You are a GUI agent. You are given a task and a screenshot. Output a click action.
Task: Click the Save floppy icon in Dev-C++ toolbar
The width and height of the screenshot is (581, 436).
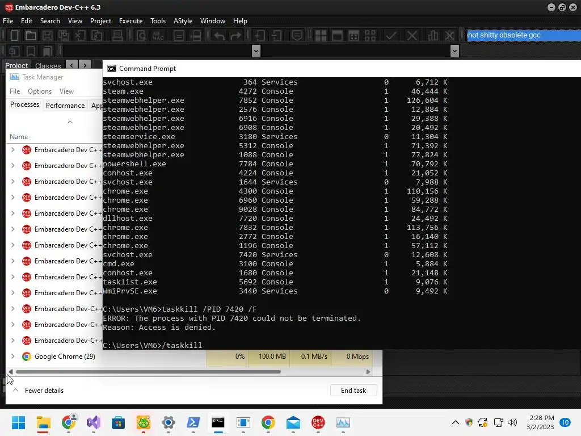click(47, 36)
